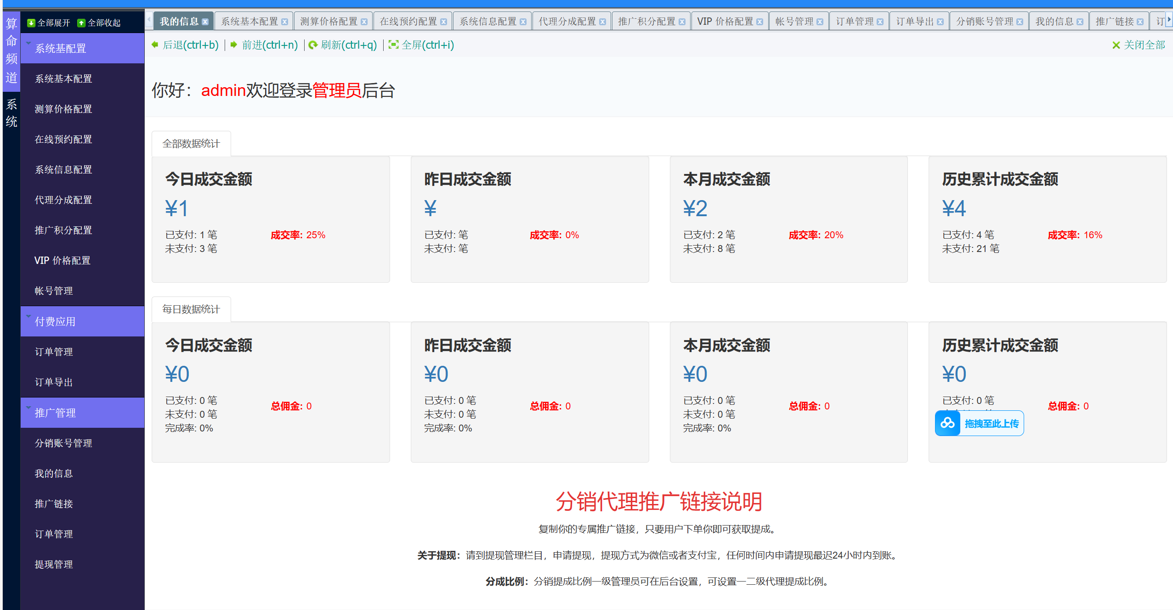Open 测算价格配置 in sidebar
The image size is (1173, 610).
point(63,109)
